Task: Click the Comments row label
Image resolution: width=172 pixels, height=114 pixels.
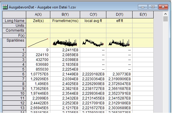Action: pyautogui.click(x=14, y=30)
